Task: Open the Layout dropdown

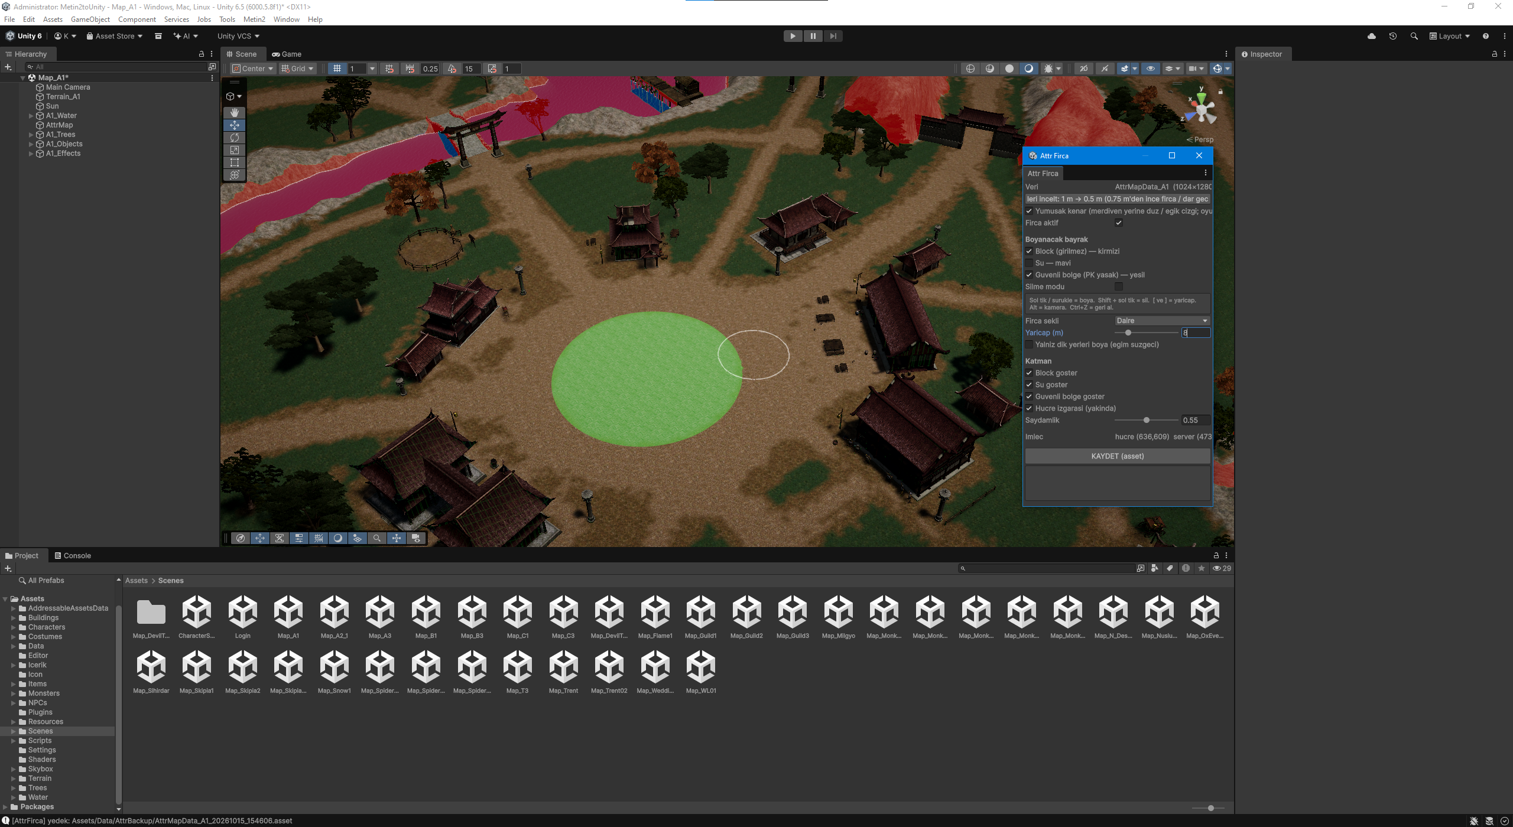Action: (1450, 36)
